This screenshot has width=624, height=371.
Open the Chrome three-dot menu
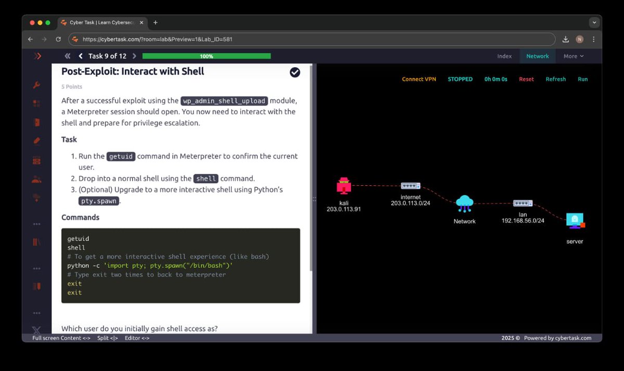pos(593,39)
